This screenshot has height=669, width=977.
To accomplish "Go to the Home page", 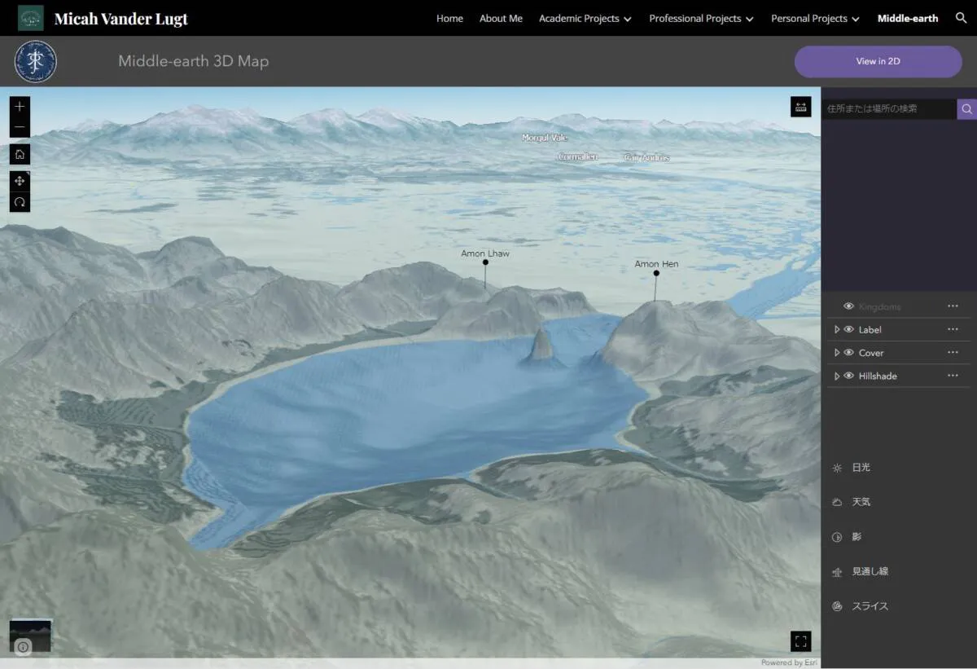I will click(449, 18).
